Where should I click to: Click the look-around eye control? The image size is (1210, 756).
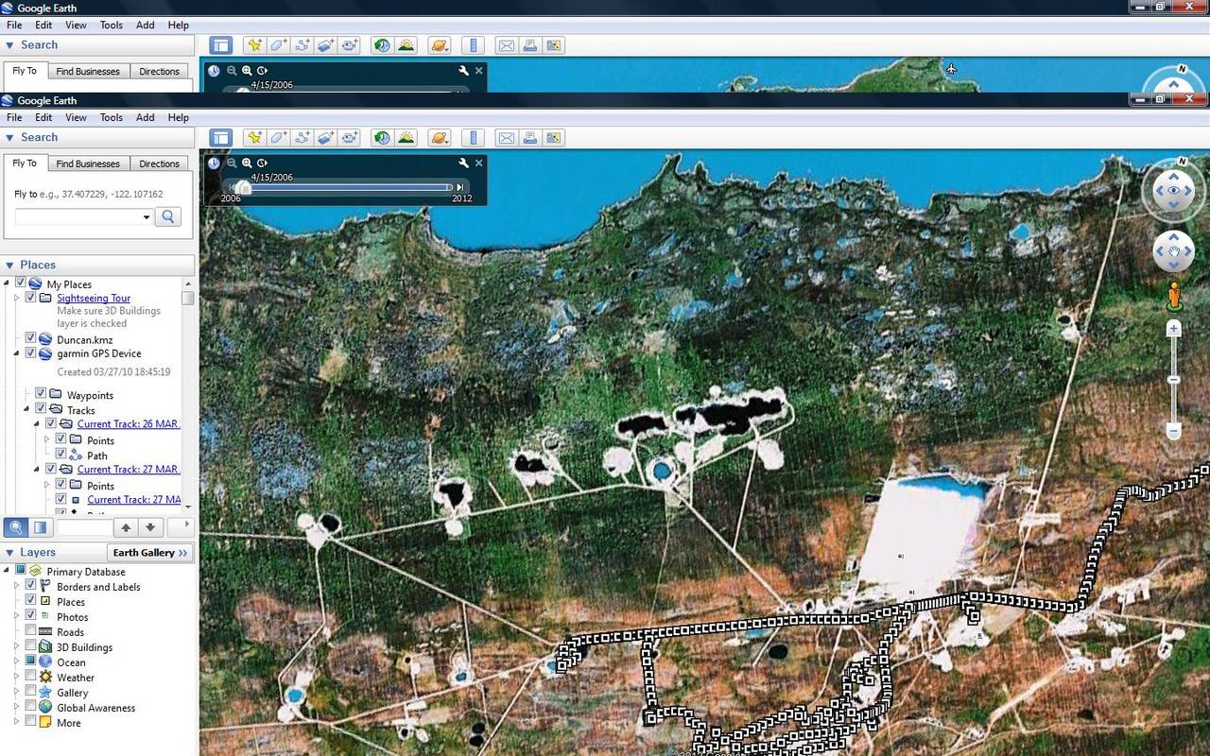(x=1173, y=191)
